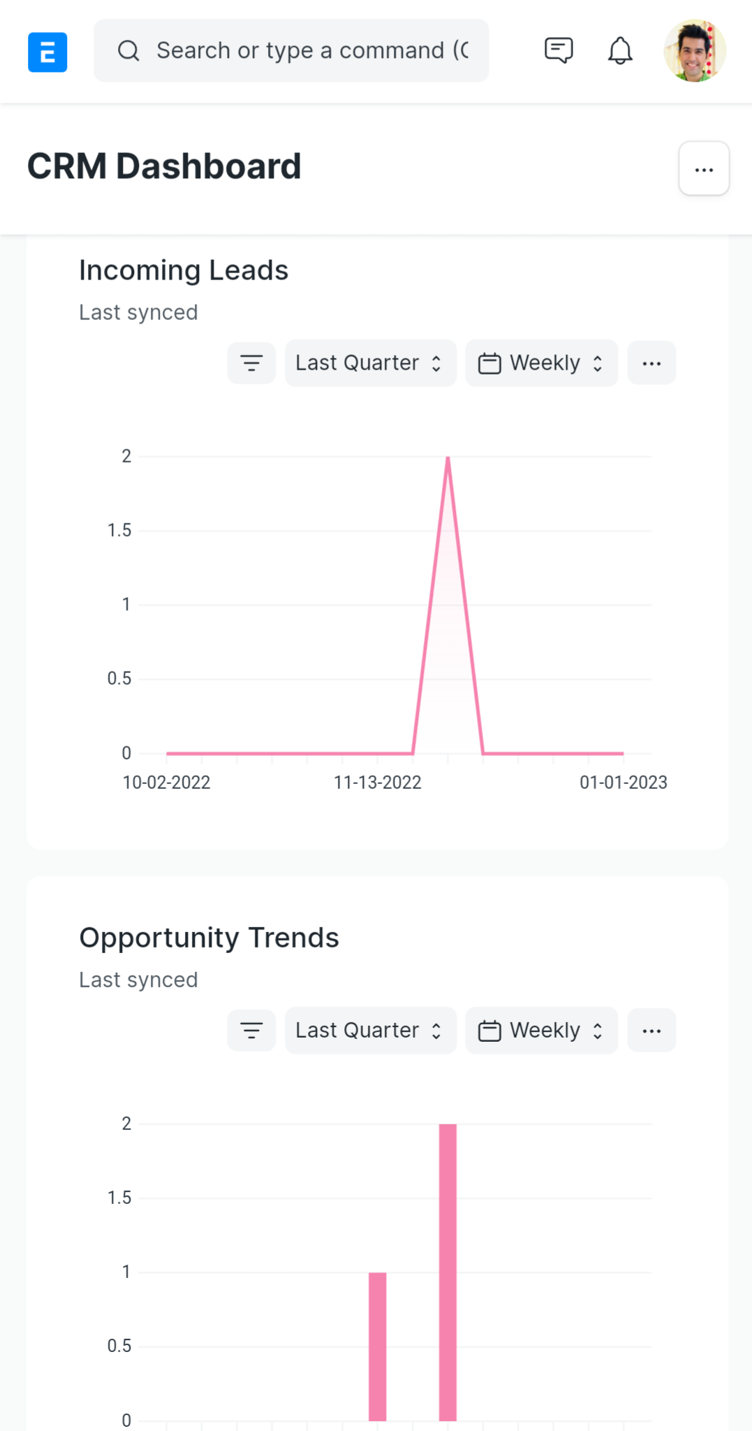Viewport: 752px width, 1431px height.
Task: Open the Opportunity Trends filter icon
Action: [251, 1030]
